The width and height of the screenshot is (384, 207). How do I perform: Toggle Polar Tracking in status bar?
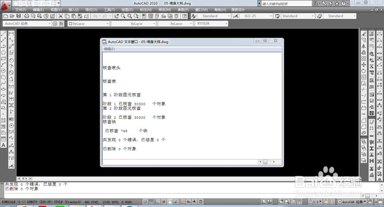pos(164,202)
